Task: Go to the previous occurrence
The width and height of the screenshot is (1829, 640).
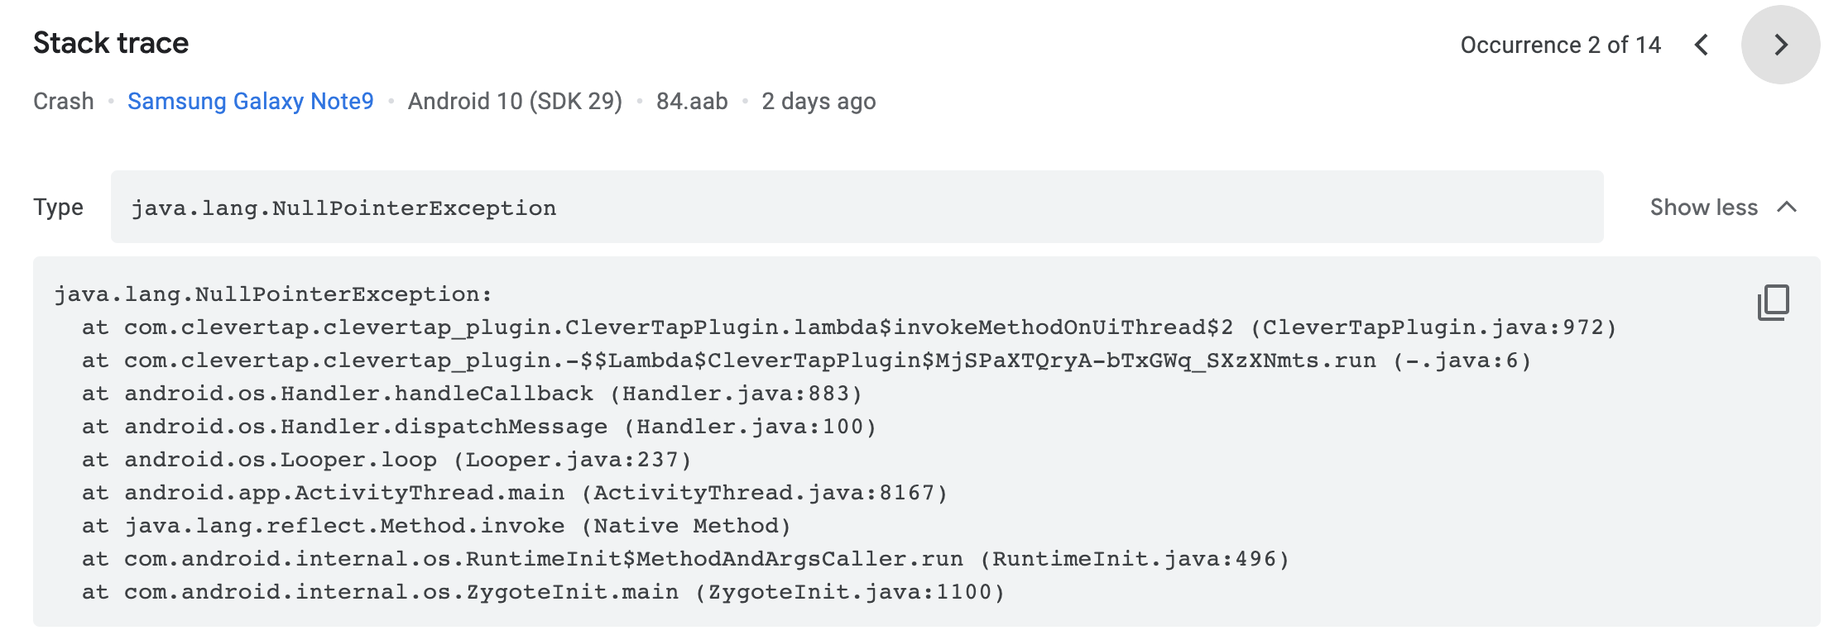Action: [x=1702, y=45]
